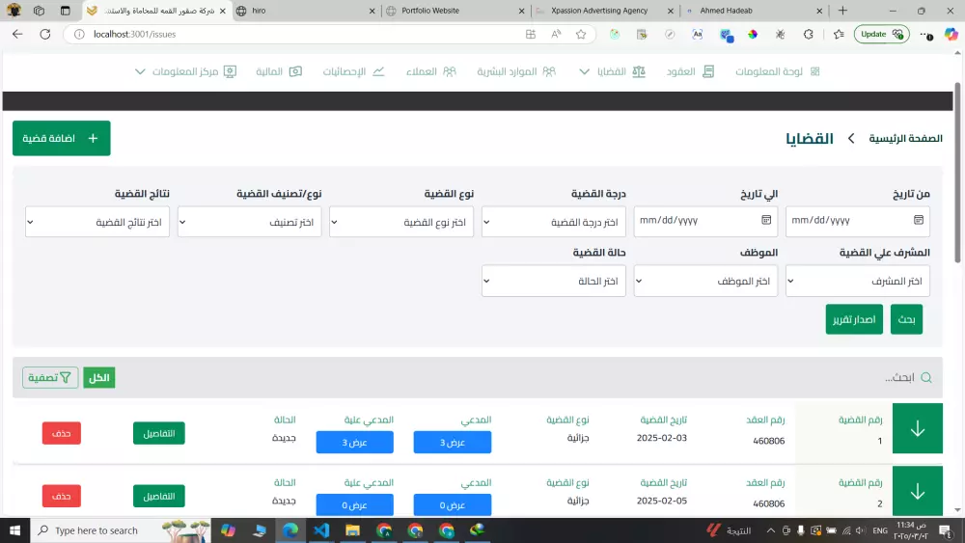This screenshot has height=543, width=965.
Task: Click the Windows taskbar search box
Action: [x=121, y=530]
